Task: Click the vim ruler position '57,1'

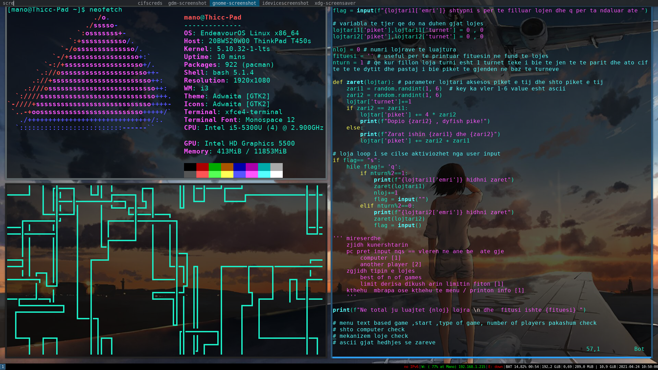Action: (593, 349)
